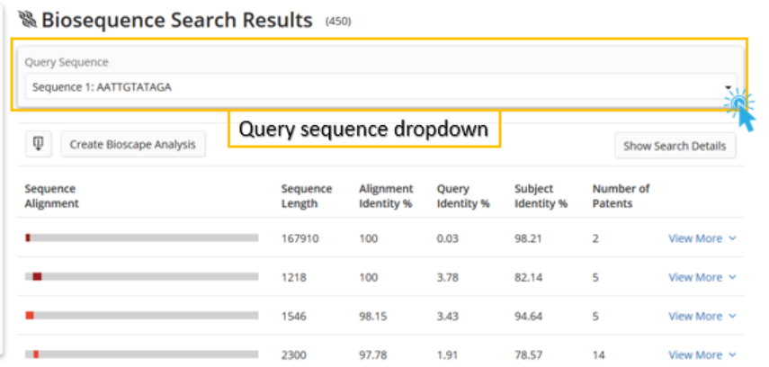Click the Alignment Identity % column header
The image size is (769, 367).
pos(386,196)
